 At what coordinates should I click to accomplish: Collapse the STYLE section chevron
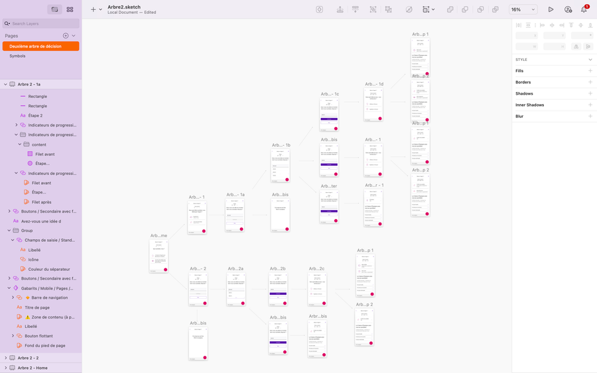coord(590,60)
